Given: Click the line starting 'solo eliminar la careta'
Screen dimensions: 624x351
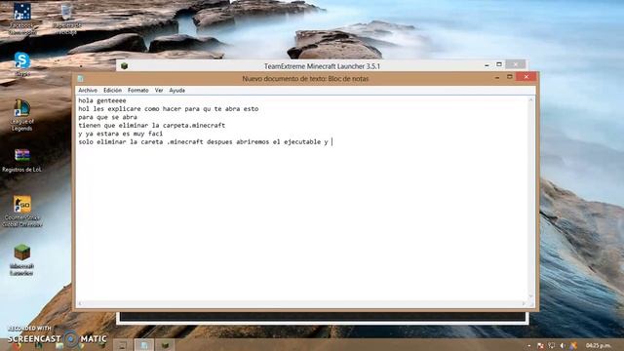Looking at the screenshot, I should pos(203,141).
